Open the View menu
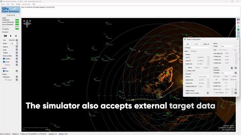The height and width of the screenshot is (135, 241). pyautogui.click(x=12, y=4)
